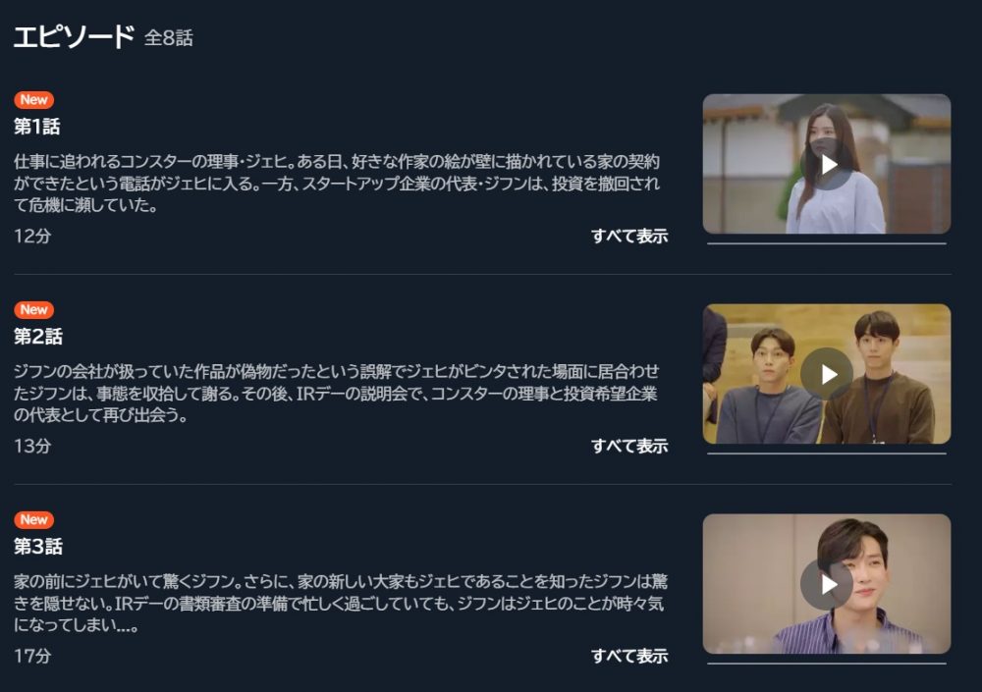This screenshot has height=692, width=982.
Task: Click the New badge above 第1話
Action: pyautogui.click(x=33, y=99)
